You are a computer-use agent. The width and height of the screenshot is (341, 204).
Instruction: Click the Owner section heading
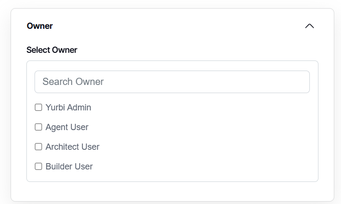click(40, 26)
